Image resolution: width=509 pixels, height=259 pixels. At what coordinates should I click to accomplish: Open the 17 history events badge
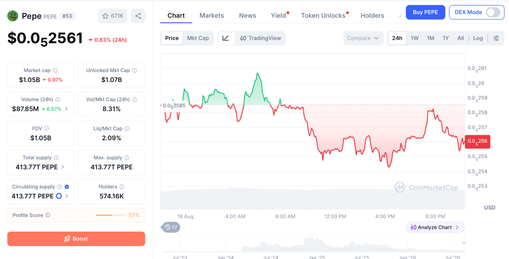[170, 227]
